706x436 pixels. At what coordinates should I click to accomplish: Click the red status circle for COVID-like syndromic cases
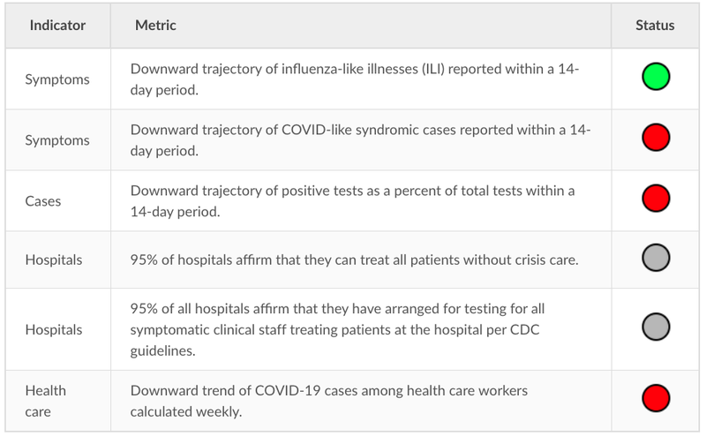(656, 138)
